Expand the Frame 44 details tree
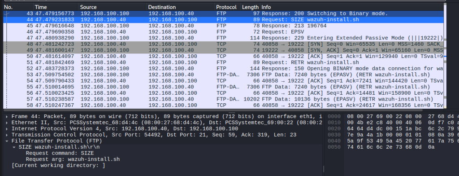The width and height of the screenshot is (459, 176). point(7,116)
